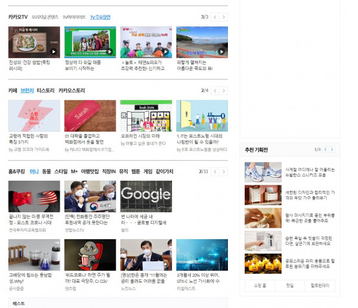Show next page of 브런치 section
This screenshot has width=358, height=308.
click(224, 91)
